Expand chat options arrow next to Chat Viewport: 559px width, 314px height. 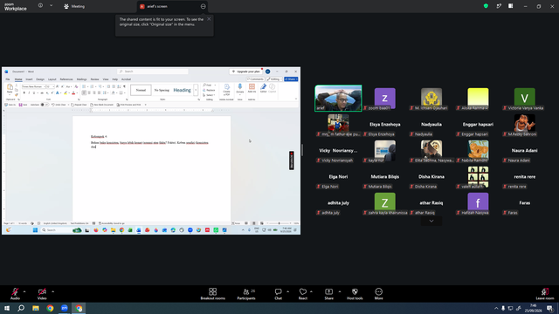287,291
